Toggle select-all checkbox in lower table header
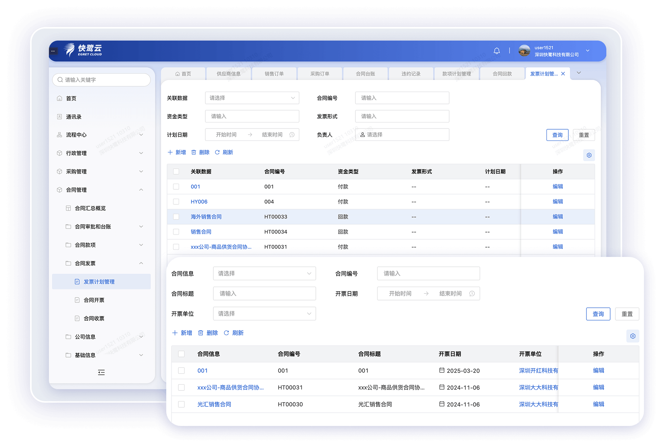The width and height of the screenshot is (659, 444). tap(181, 354)
